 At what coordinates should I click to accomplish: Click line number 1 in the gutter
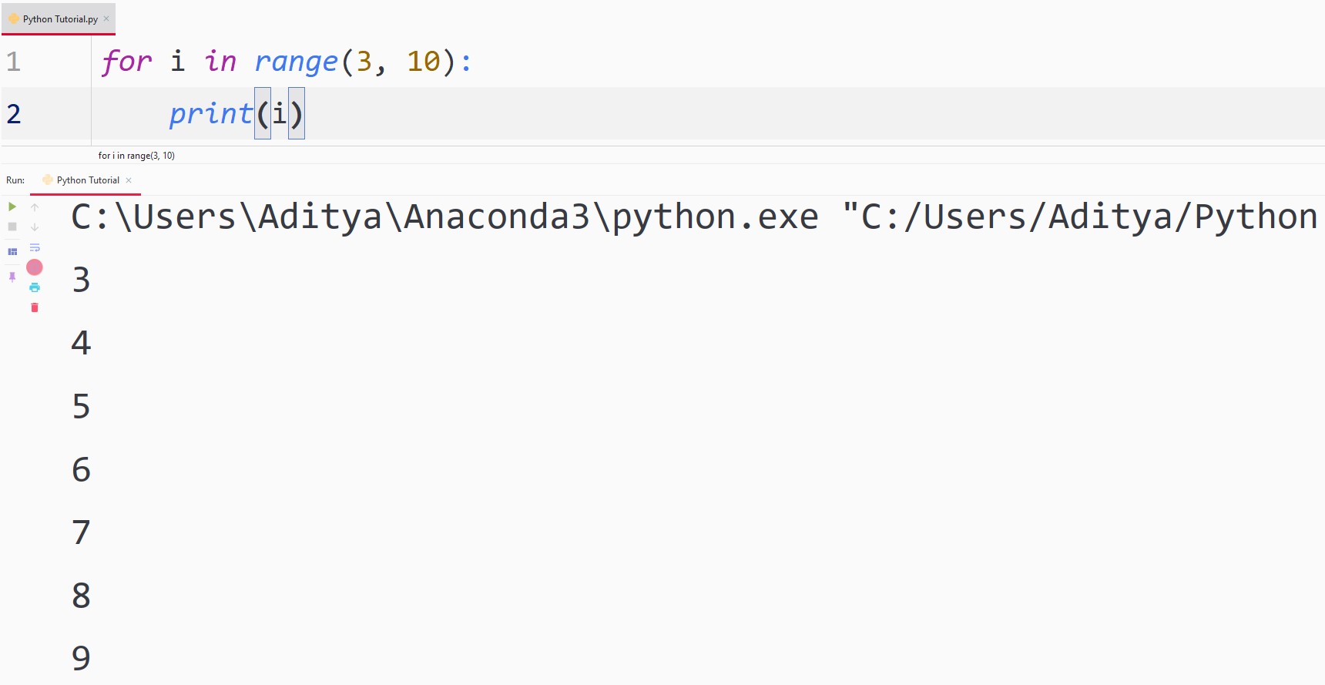[14, 62]
